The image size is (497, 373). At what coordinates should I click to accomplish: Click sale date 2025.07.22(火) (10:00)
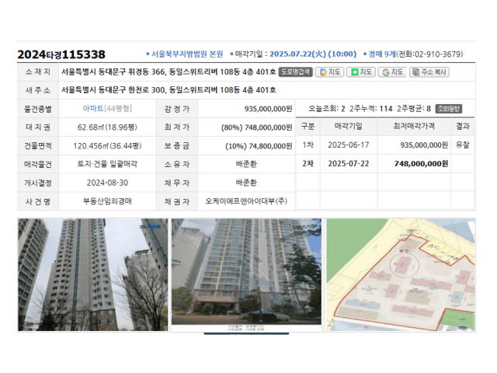tap(313, 54)
